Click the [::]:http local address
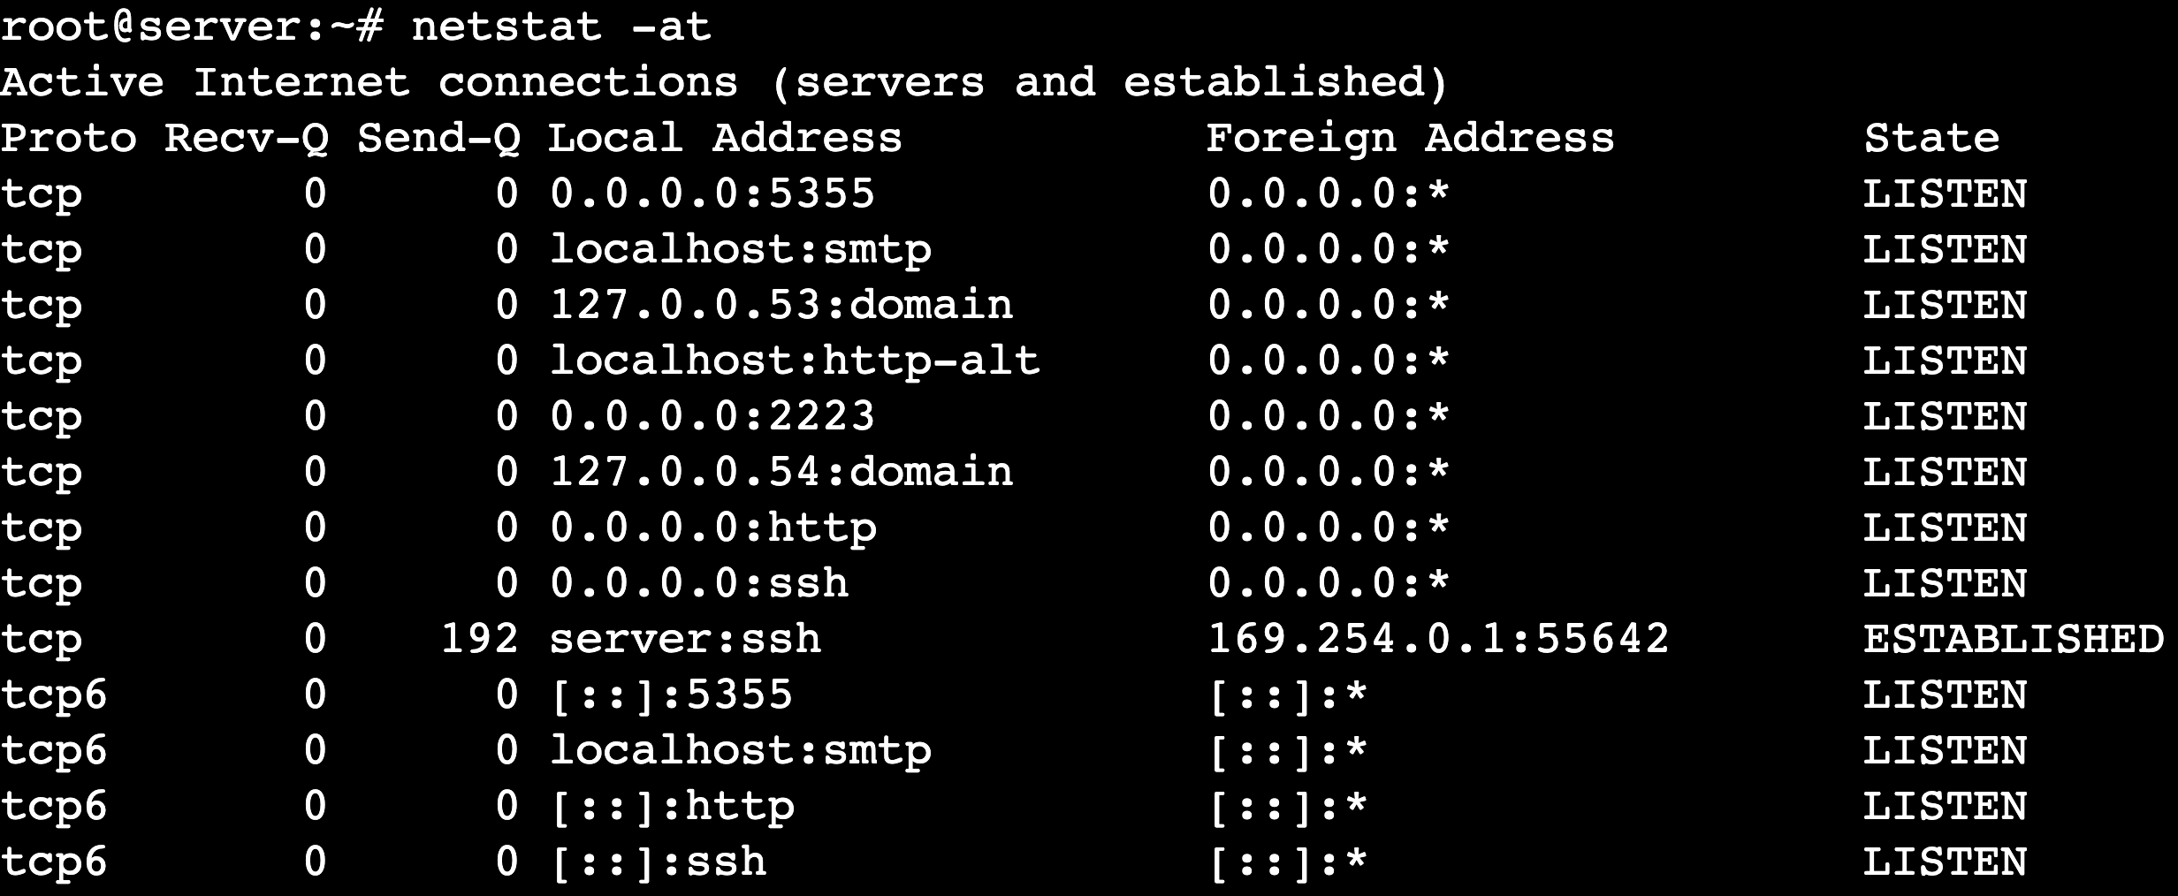The width and height of the screenshot is (2178, 896). 672,806
